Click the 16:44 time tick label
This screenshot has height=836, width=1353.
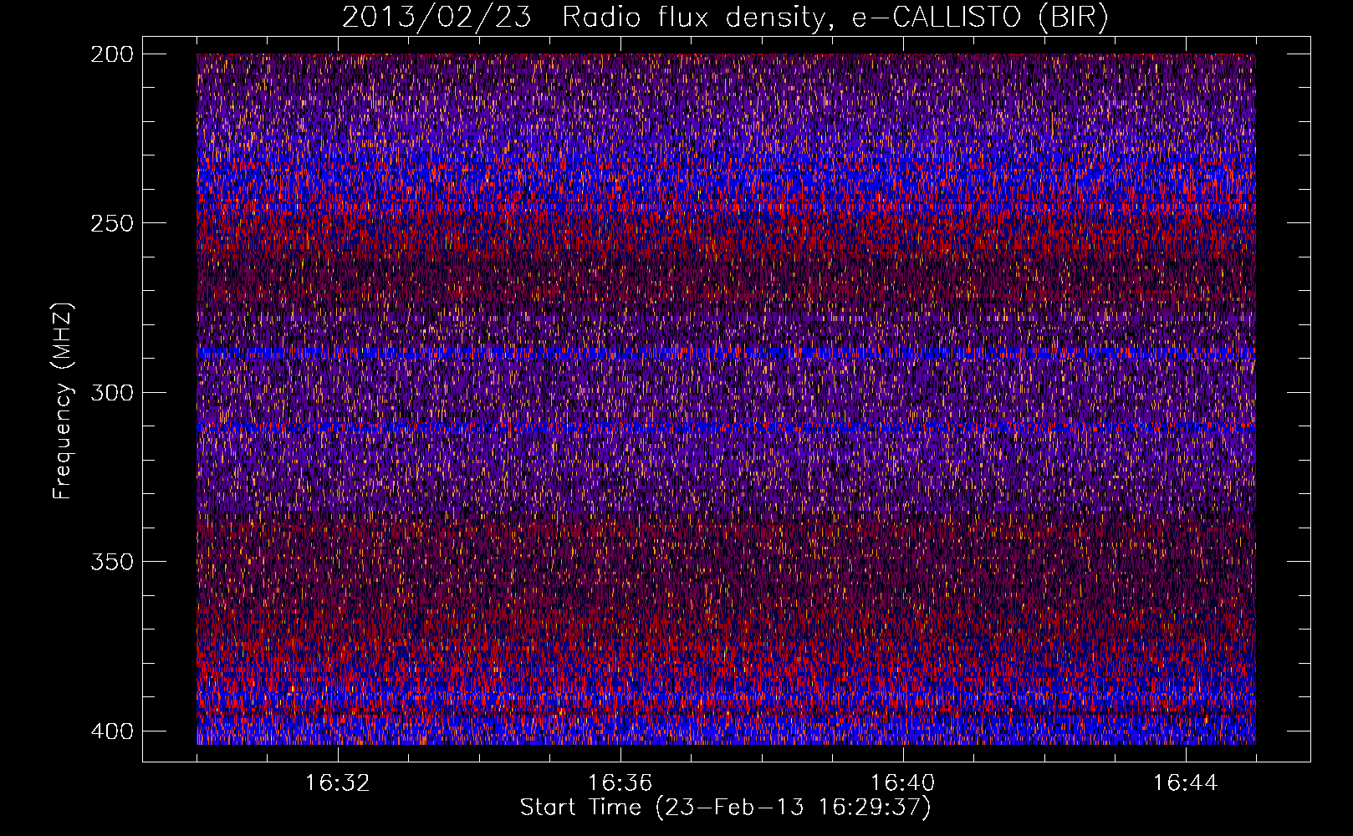pos(1186,783)
